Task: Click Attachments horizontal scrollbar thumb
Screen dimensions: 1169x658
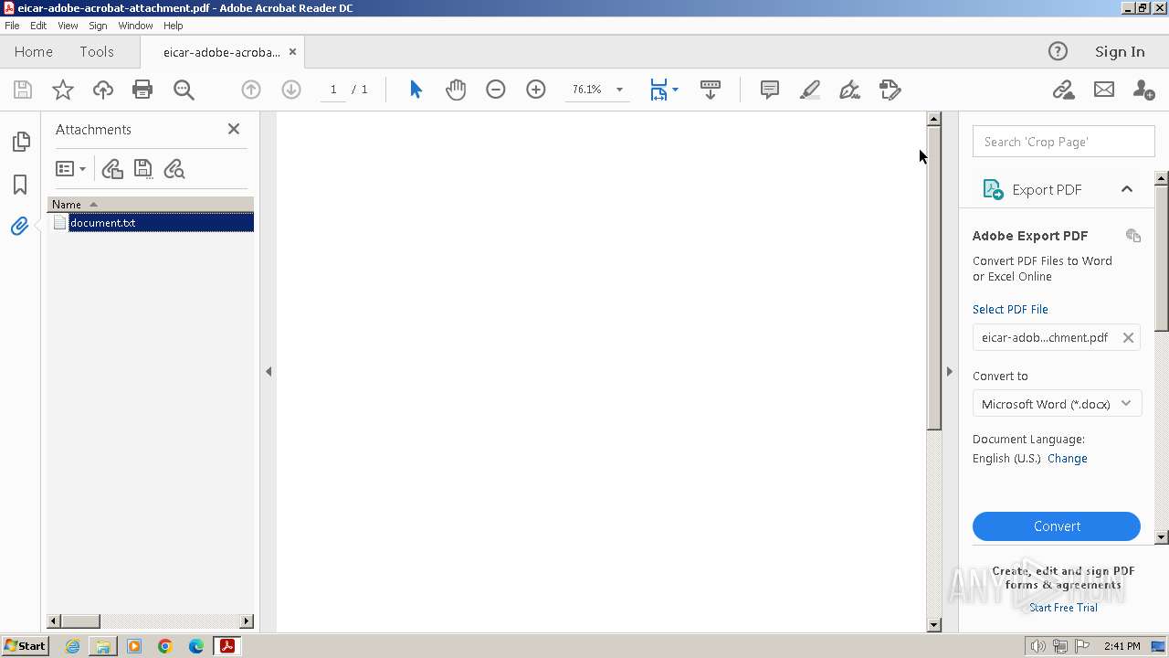Action: (x=79, y=621)
